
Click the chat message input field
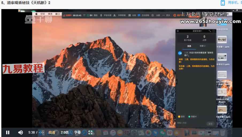pyautogui.click(x=191, y=123)
